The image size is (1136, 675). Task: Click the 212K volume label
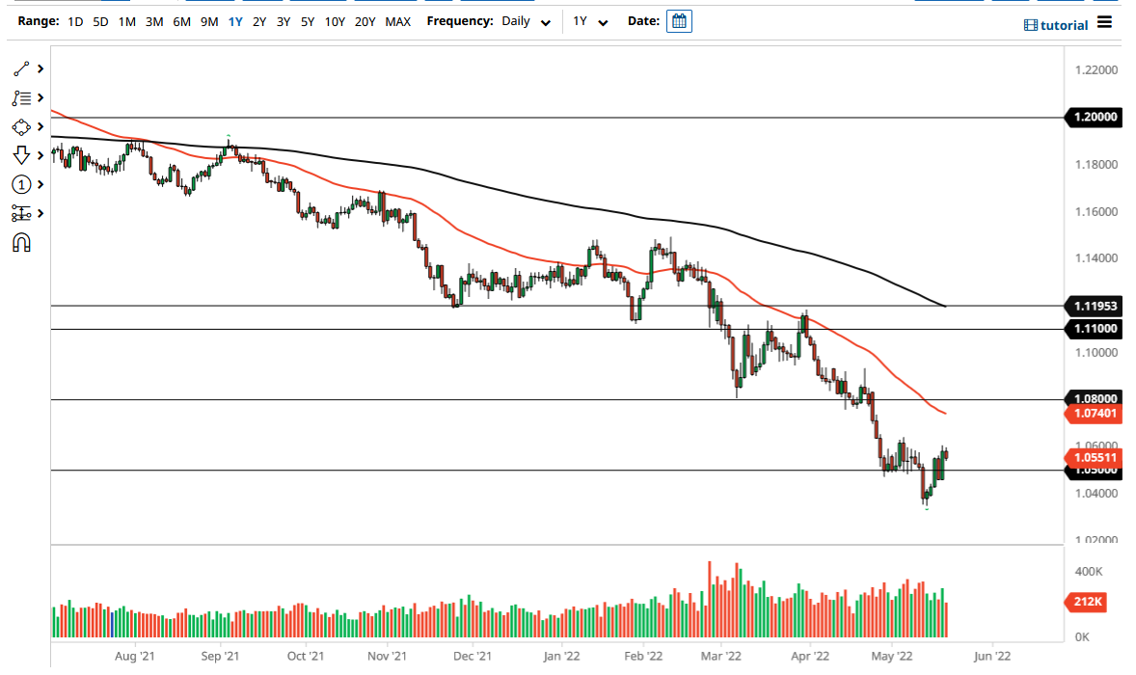(1087, 601)
